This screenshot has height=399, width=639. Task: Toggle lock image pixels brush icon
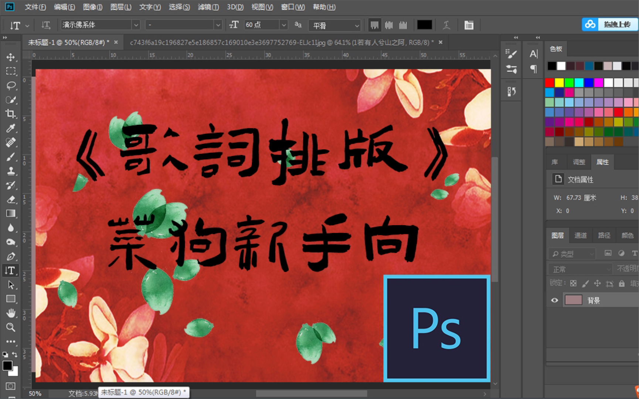pyautogui.click(x=585, y=283)
